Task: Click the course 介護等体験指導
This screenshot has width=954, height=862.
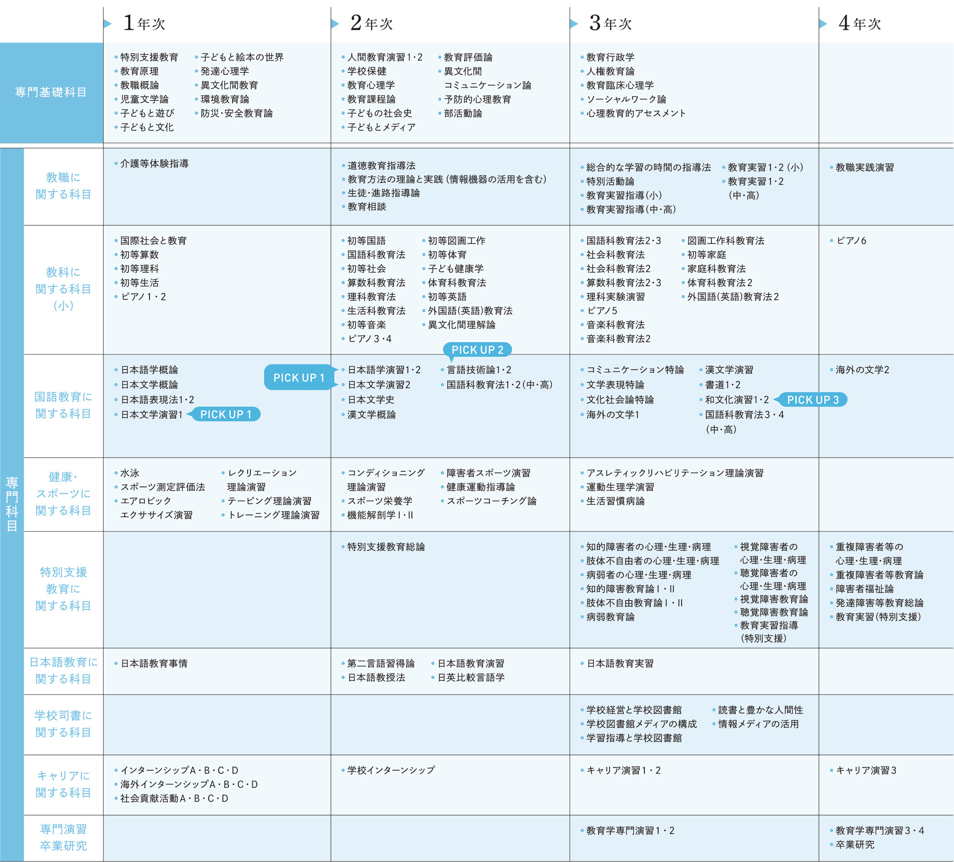Action: click(x=154, y=163)
